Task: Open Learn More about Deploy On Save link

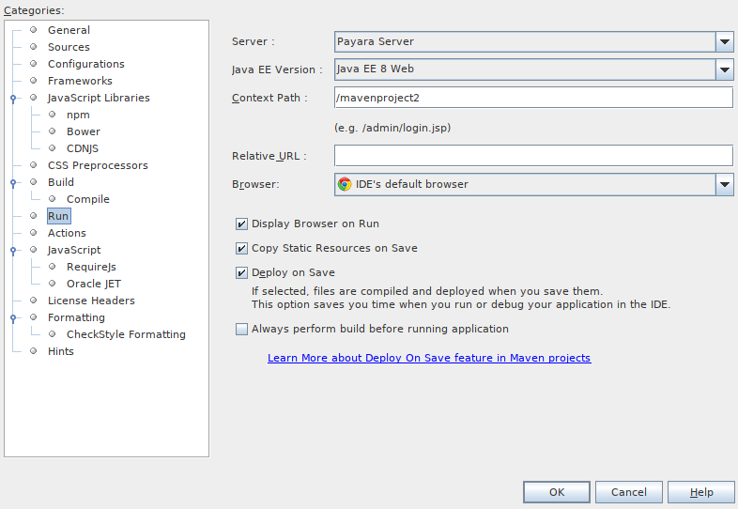Action: coord(429,358)
